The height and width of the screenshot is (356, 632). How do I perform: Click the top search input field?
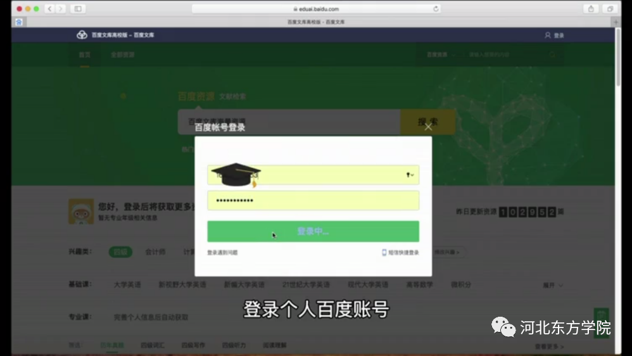pos(506,55)
